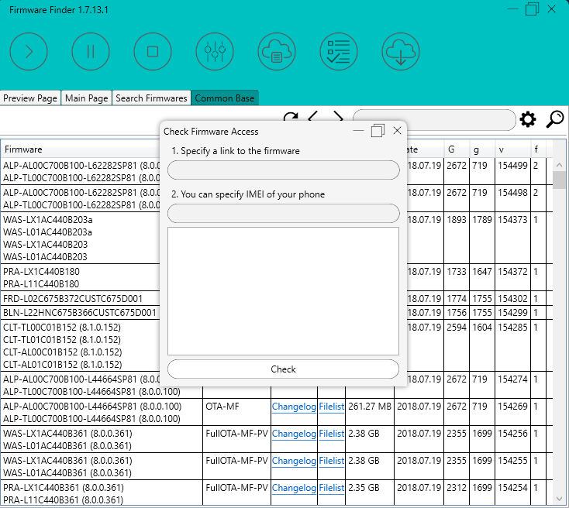Open Filelist link for version 154269
The width and height of the screenshot is (569, 508).
pyautogui.click(x=332, y=407)
